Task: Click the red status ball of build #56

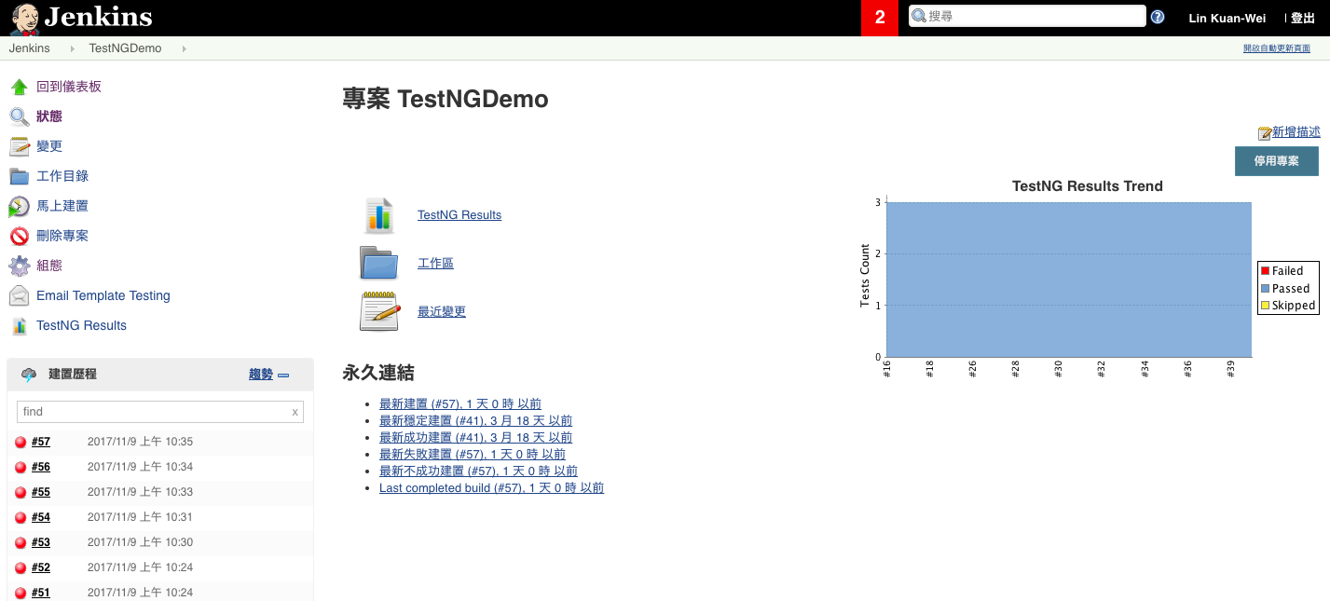Action: pos(21,468)
